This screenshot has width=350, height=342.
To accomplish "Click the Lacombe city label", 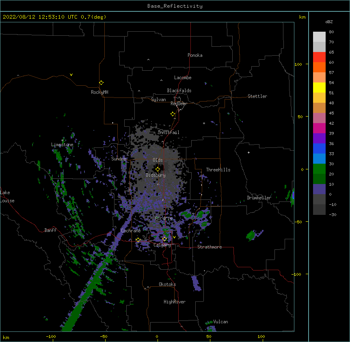I will [183, 78].
